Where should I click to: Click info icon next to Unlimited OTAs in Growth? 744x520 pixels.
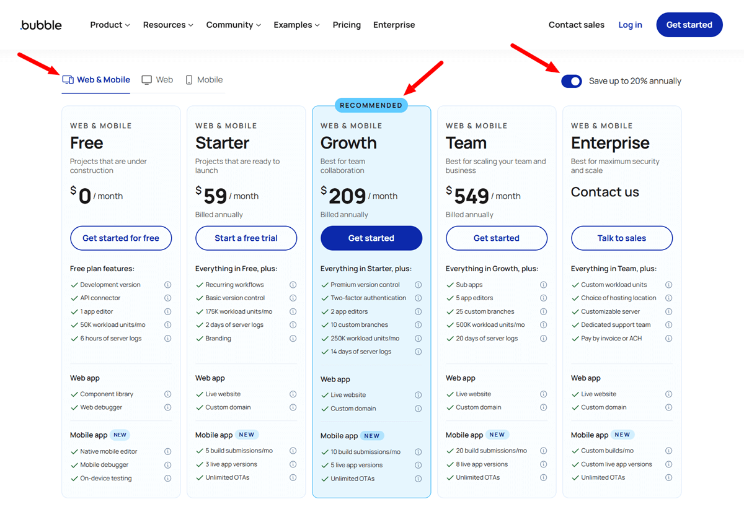[418, 478]
